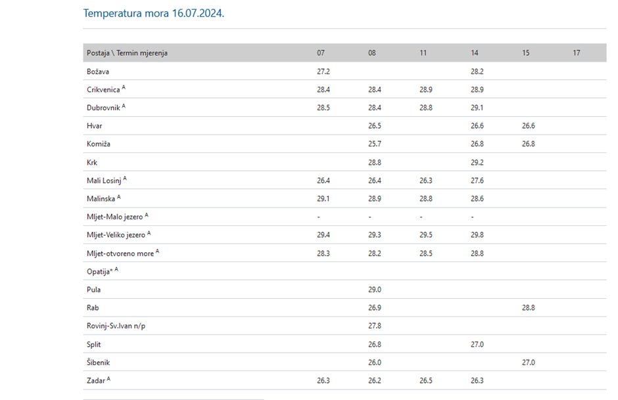Click the 11 column header

tap(423, 53)
